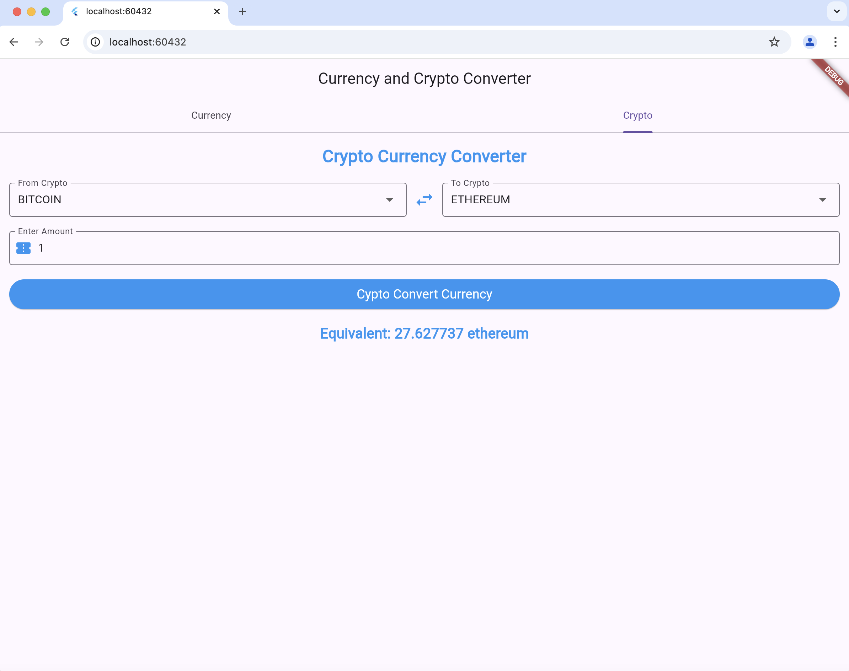Expand the tab search chevron
The image size is (849, 671).
(837, 11)
